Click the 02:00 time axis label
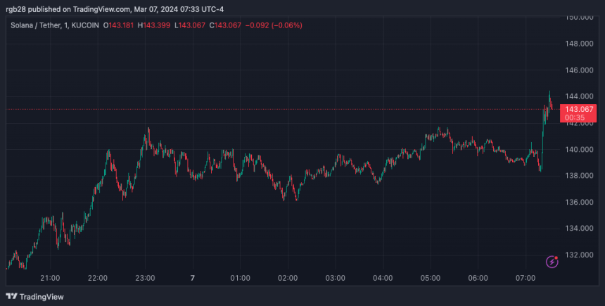Screen dimensions: 605x306 point(288,278)
